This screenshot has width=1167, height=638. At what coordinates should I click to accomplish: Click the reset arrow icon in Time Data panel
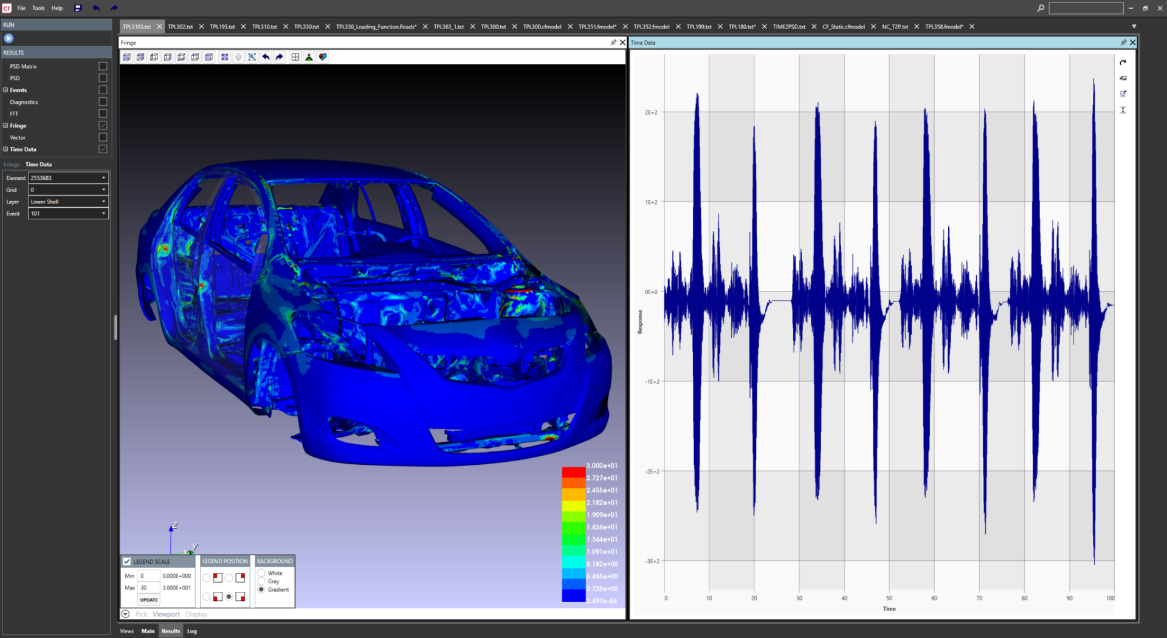click(x=1123, y=63)
